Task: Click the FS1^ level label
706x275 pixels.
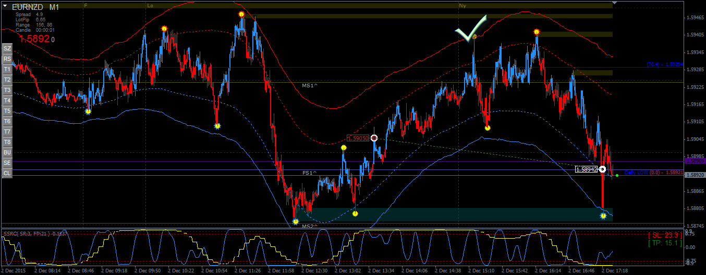Action: (x=310, y=172)
